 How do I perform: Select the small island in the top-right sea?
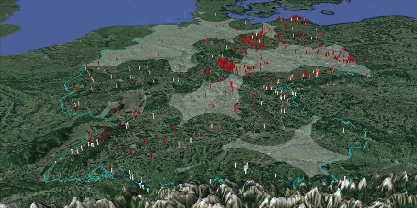tap(327, 12)
